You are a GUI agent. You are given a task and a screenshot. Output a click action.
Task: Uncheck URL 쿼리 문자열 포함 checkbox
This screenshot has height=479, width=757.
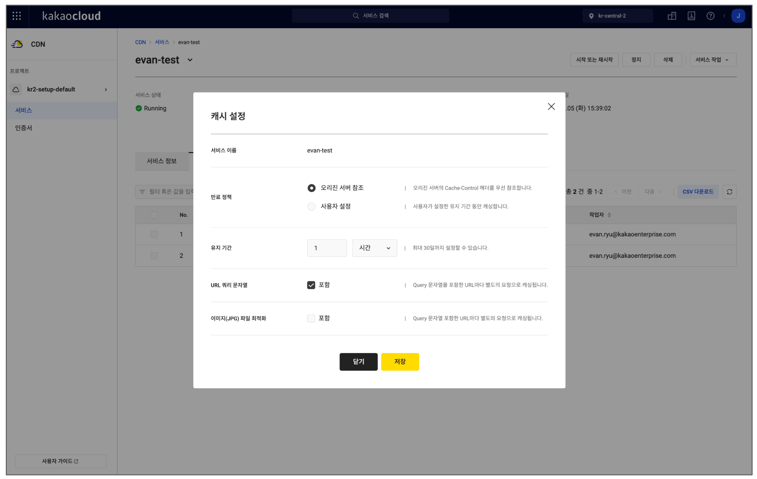click(311, 285)
